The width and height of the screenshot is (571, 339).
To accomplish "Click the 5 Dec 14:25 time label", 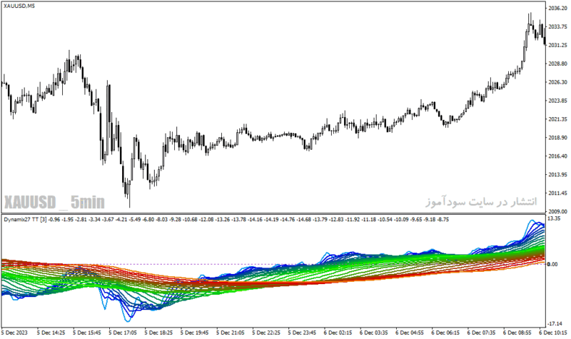I will (51, 333).
